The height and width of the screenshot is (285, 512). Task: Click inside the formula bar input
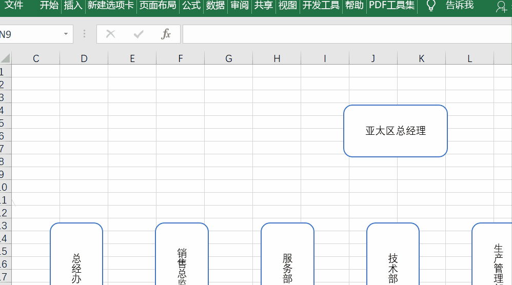[347, 34]
